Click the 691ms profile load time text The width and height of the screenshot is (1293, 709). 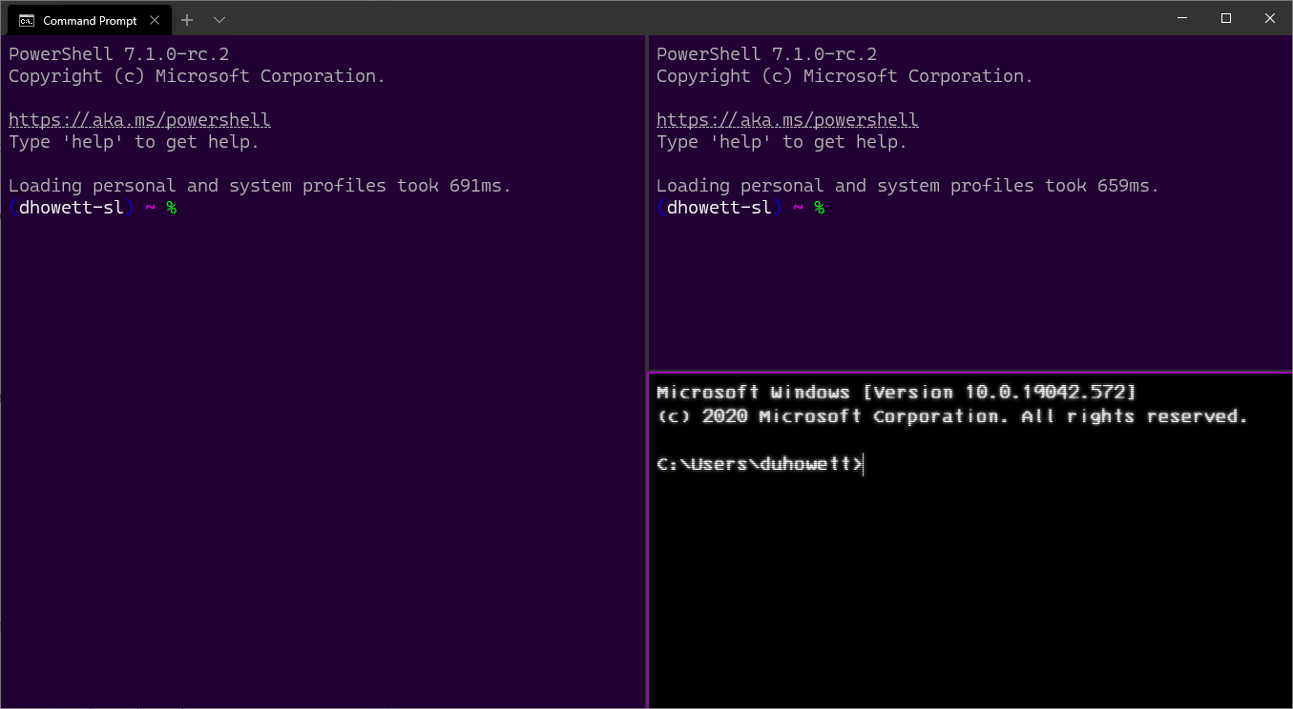click(475, 185)
